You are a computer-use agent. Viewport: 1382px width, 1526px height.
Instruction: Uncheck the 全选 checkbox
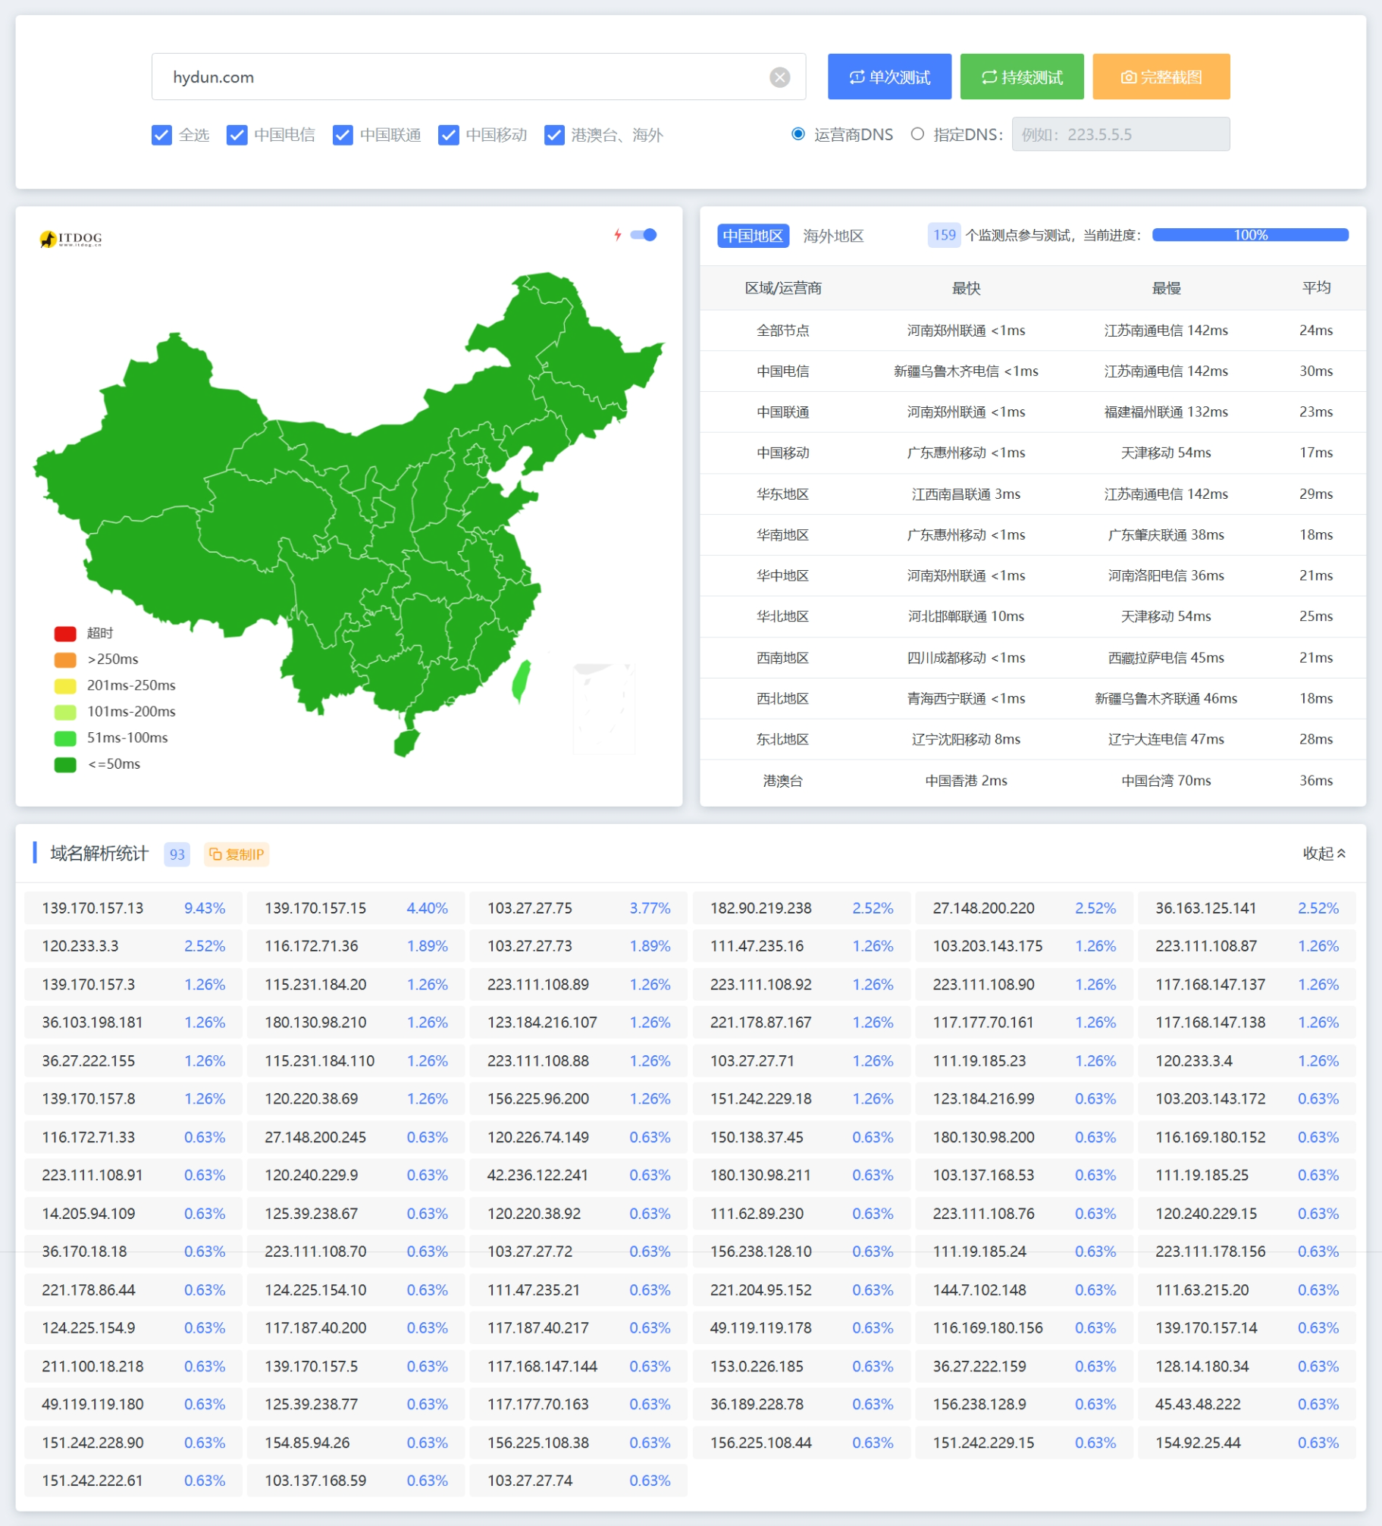(x=161, y=135)
